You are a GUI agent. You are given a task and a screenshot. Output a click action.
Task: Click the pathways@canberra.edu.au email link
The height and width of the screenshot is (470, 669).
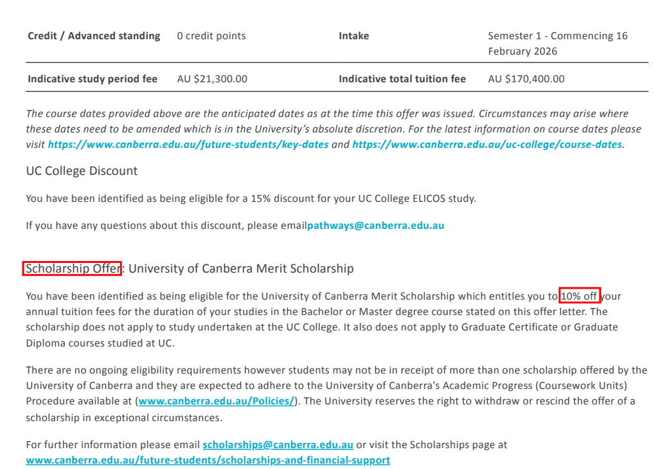point(375,226)
